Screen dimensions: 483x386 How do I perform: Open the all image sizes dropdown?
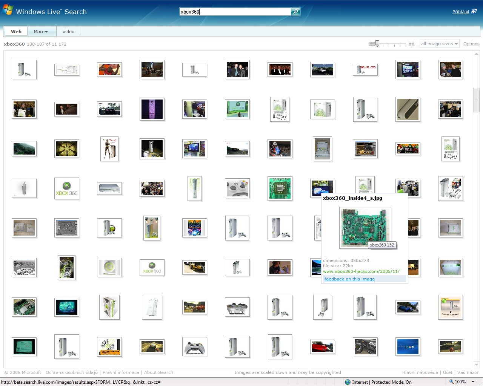pos(439,44)
